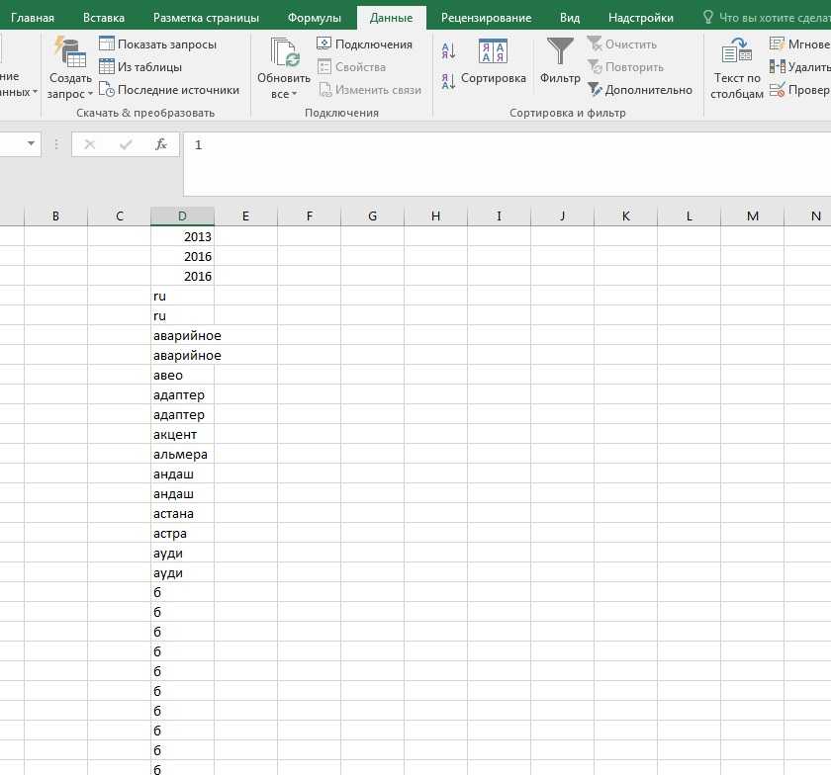Select column D header
831x775 pixels.
(182, 216)
